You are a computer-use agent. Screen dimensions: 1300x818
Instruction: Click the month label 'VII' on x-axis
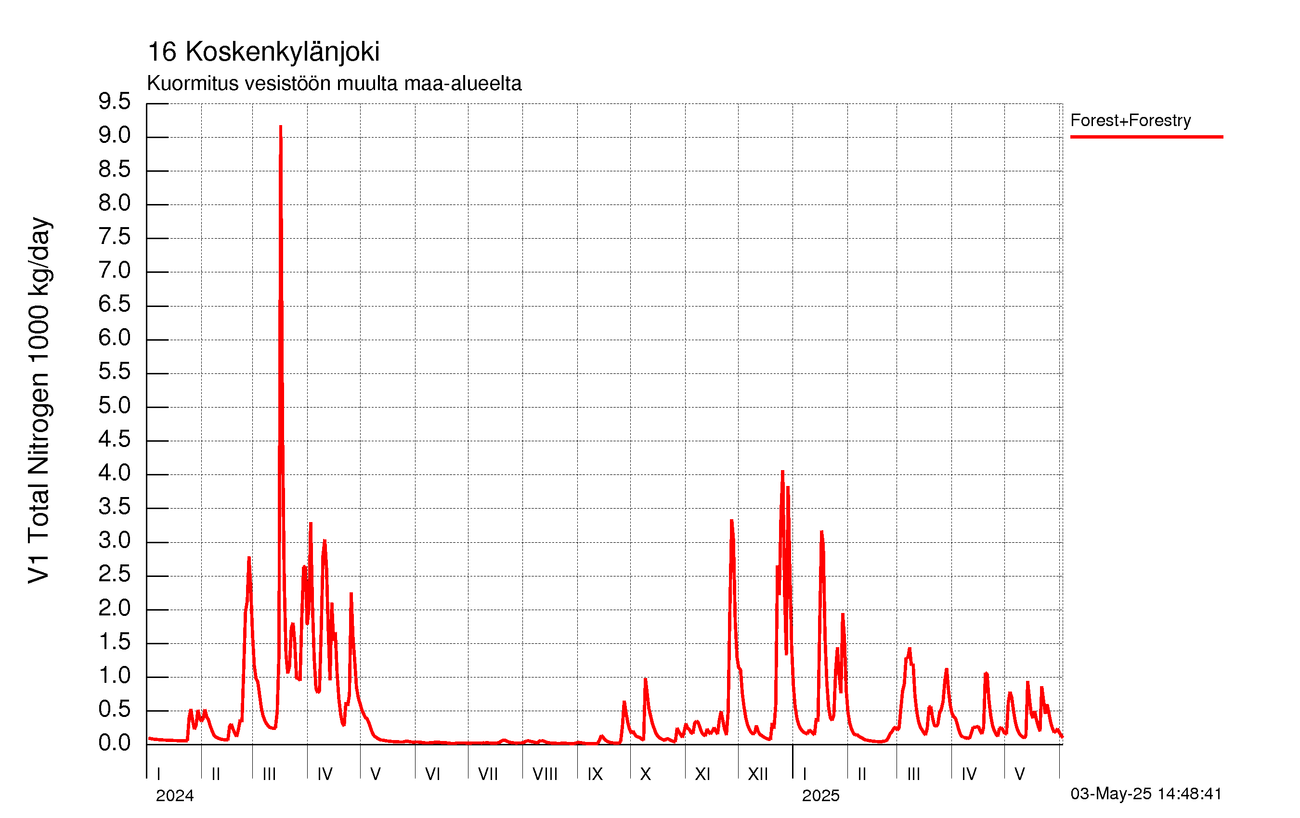pyautogui.click(x=487, y=774)
